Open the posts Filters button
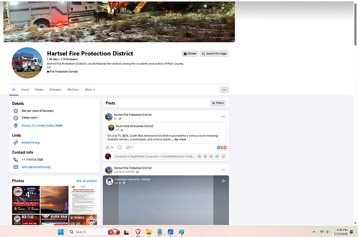 click(218, 103)
